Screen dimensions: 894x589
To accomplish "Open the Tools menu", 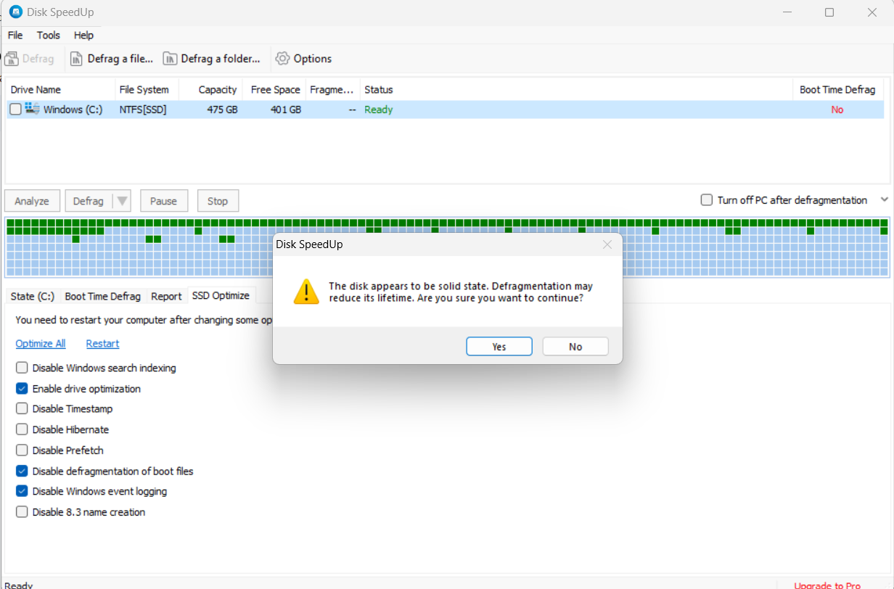I will [x=49, y=35].
